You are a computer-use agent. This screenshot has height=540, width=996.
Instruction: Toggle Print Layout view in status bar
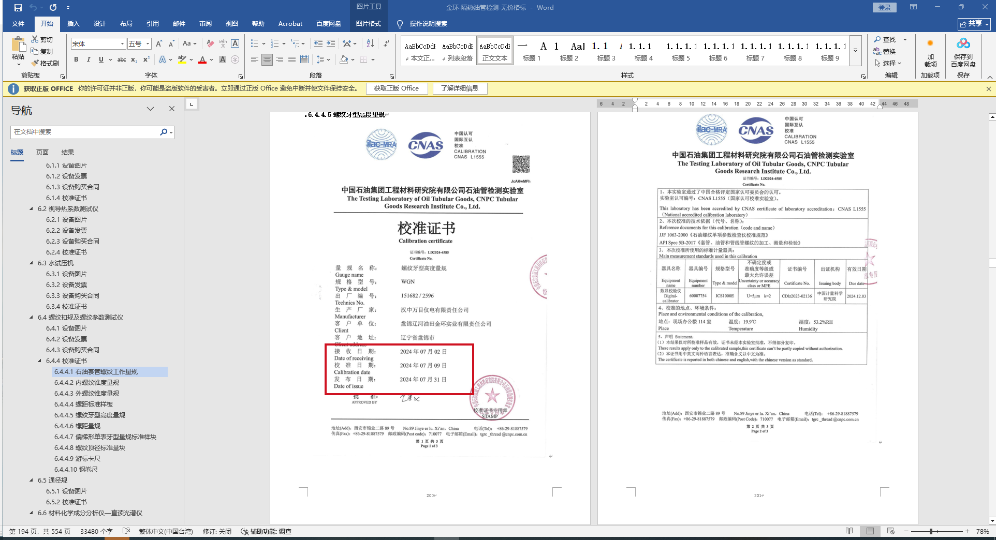point(870,531)
